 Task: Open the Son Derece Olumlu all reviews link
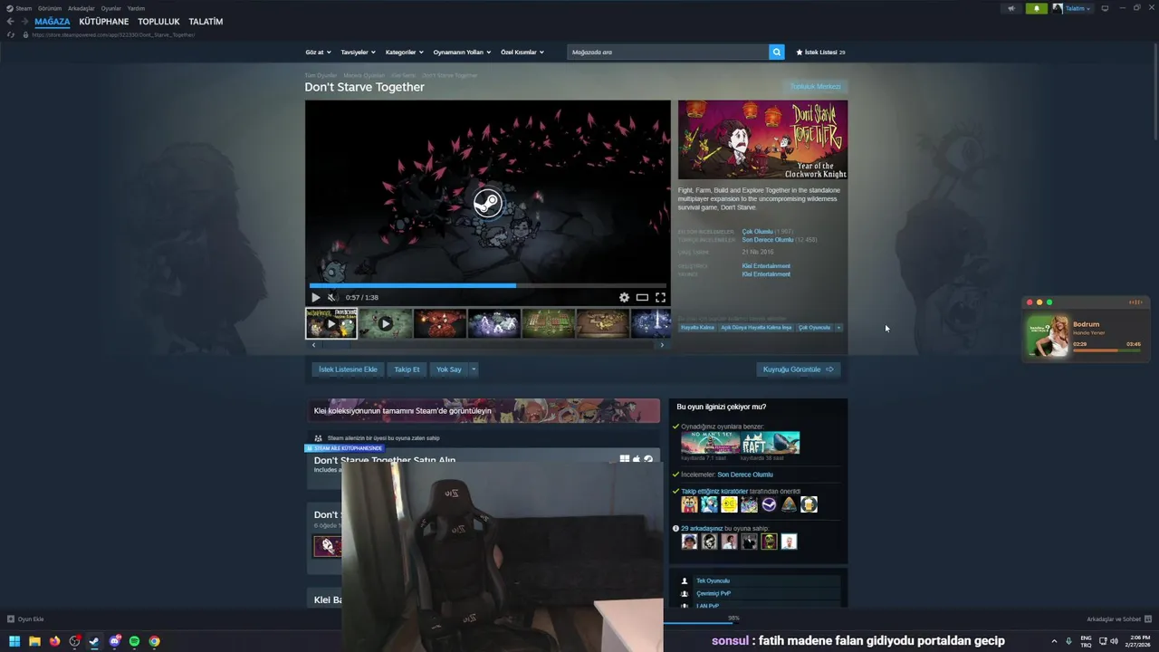(768, 240)
